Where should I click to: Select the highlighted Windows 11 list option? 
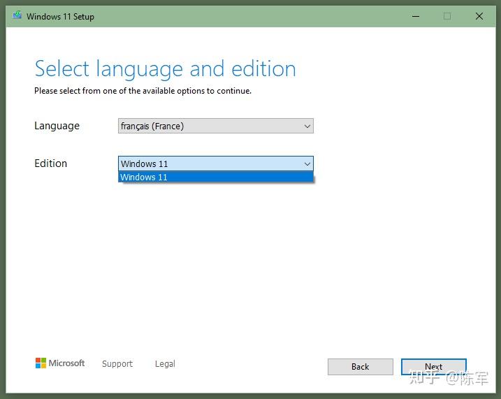point(216,177)
